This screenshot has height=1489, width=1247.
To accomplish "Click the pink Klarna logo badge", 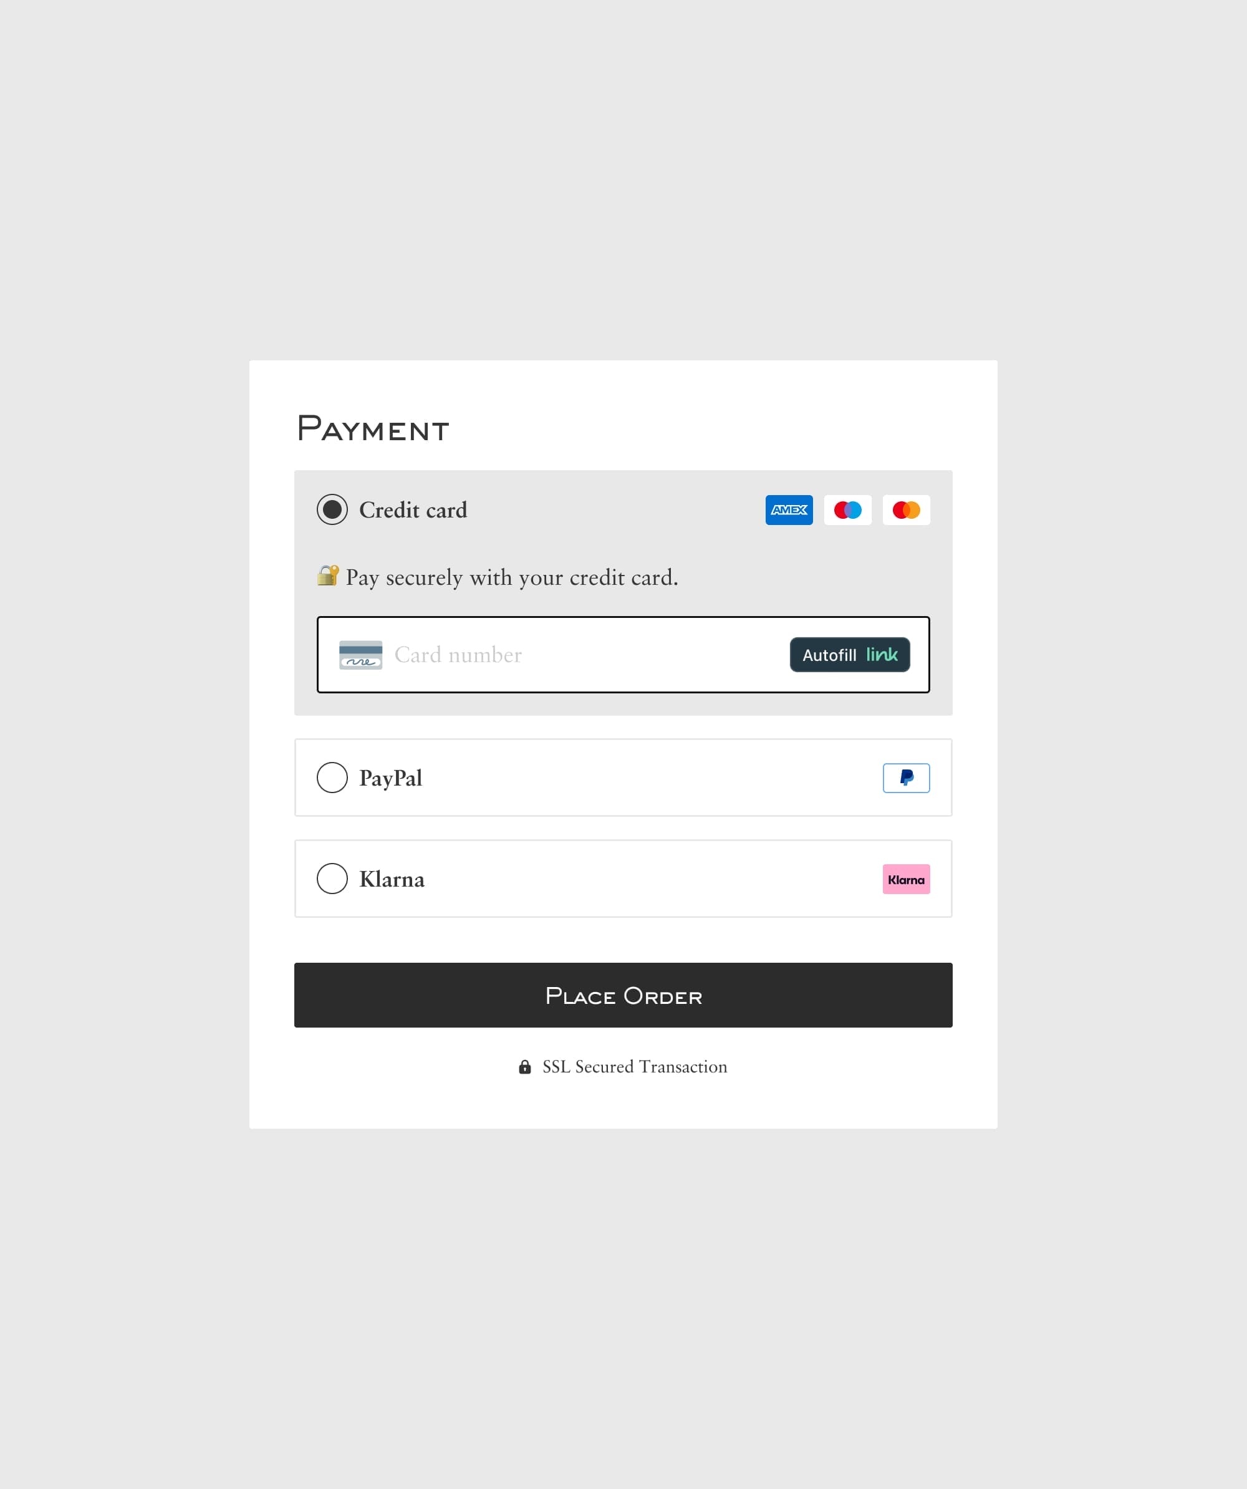I will pos(905,879).
